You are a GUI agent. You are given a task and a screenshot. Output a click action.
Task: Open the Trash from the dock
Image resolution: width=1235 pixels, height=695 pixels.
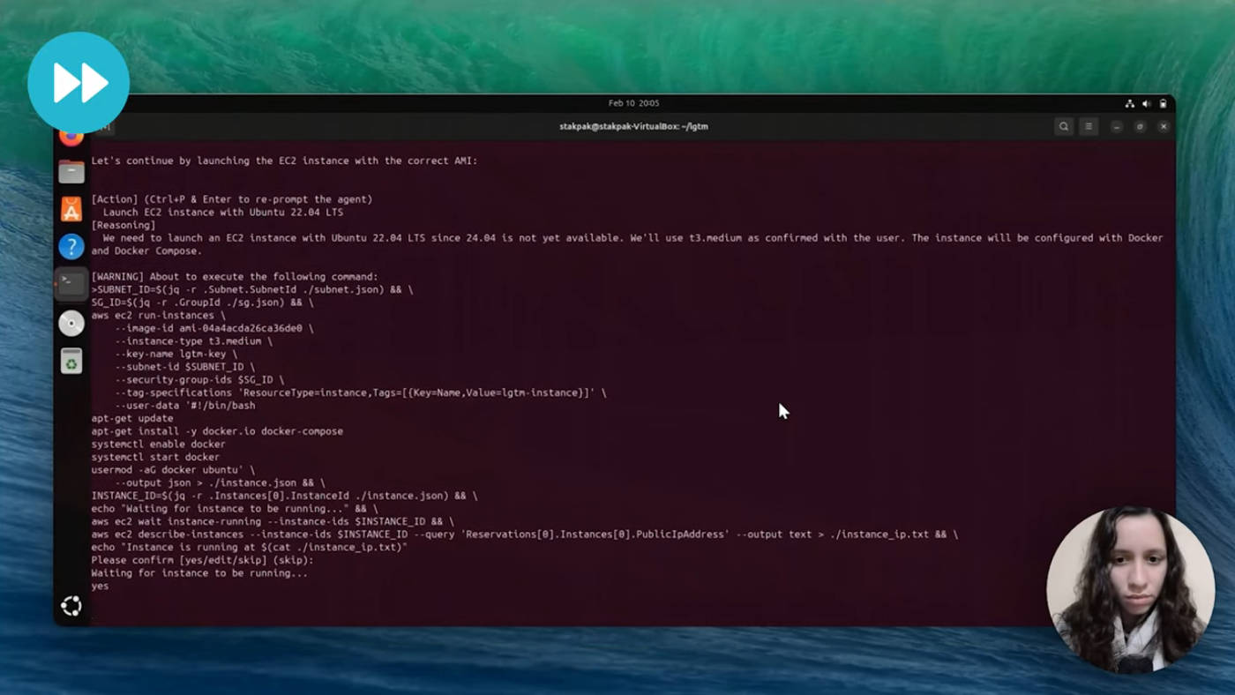coord(71,361)
